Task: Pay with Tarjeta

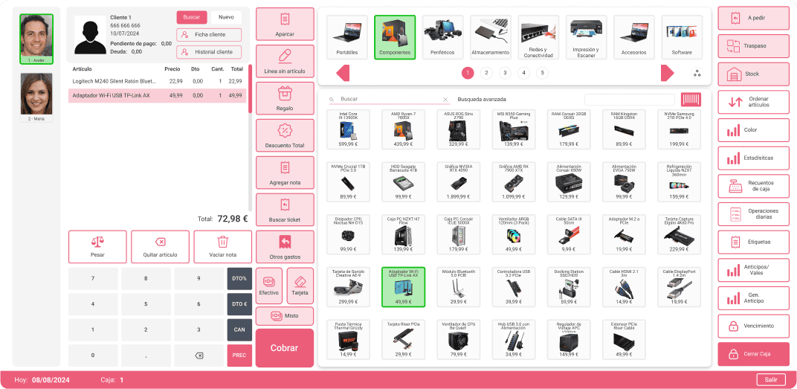Action: tap(300, 286)
